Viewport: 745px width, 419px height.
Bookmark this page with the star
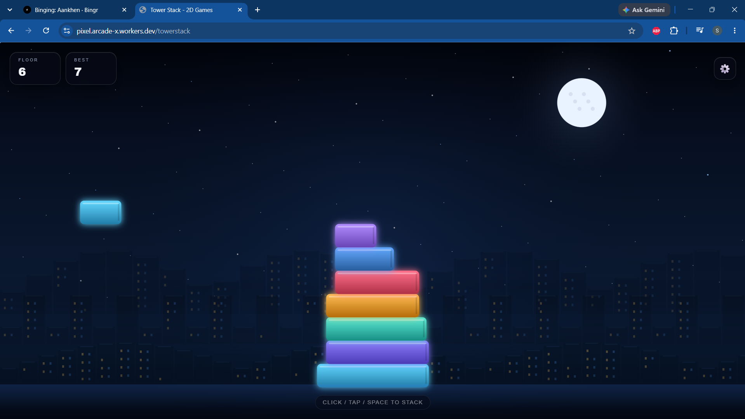[632, 31]
